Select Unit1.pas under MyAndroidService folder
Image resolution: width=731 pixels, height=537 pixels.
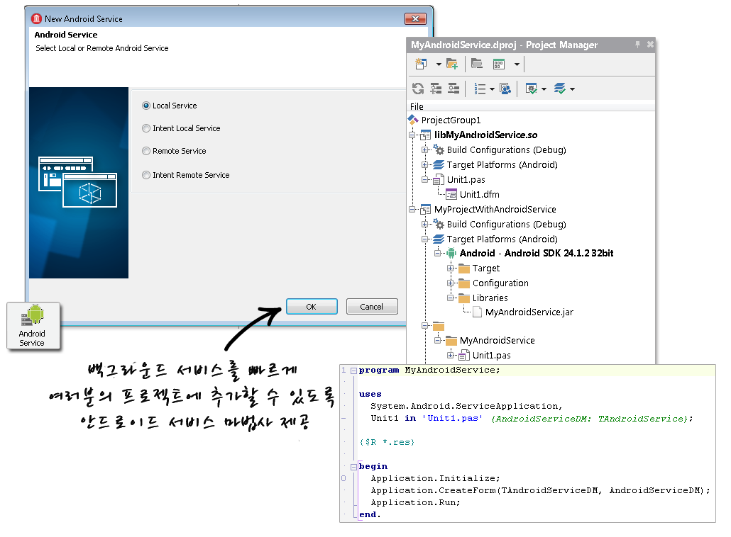point(491,356)
